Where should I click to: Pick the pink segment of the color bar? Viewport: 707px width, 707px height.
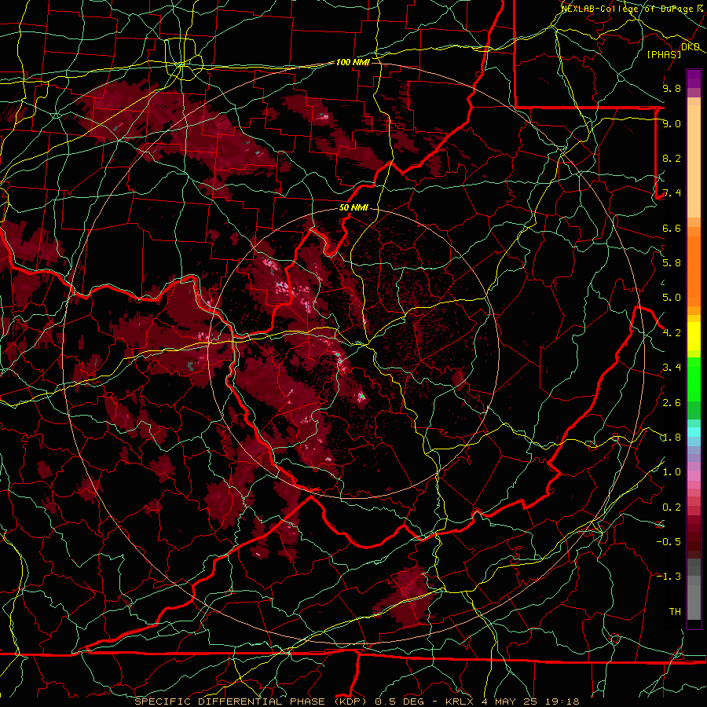point(694,476)
